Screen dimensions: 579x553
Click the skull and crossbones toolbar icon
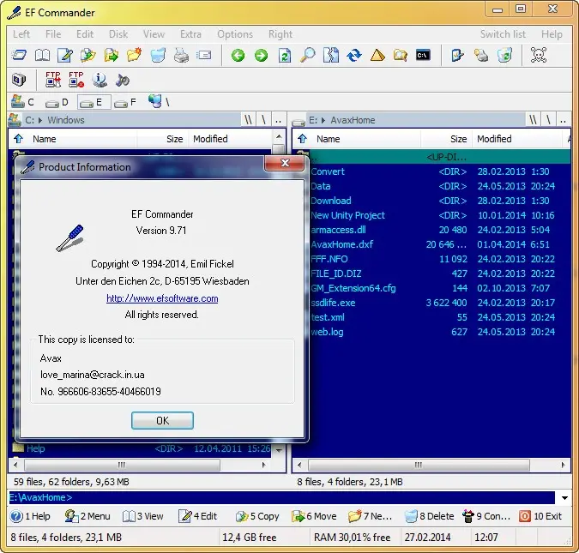[x=539, y=56]
